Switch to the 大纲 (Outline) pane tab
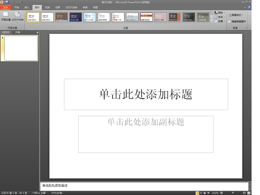The image size is (260, 195). click(x=17, y=32)
